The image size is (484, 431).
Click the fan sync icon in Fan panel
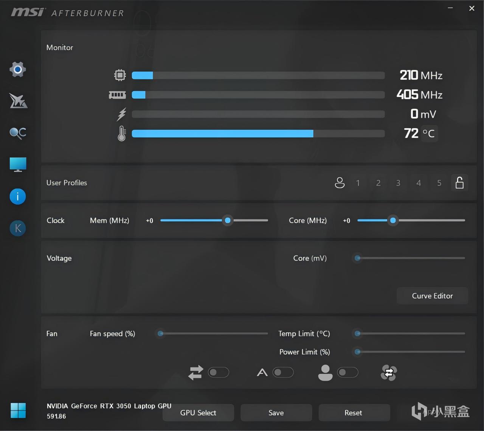[389, 373]
